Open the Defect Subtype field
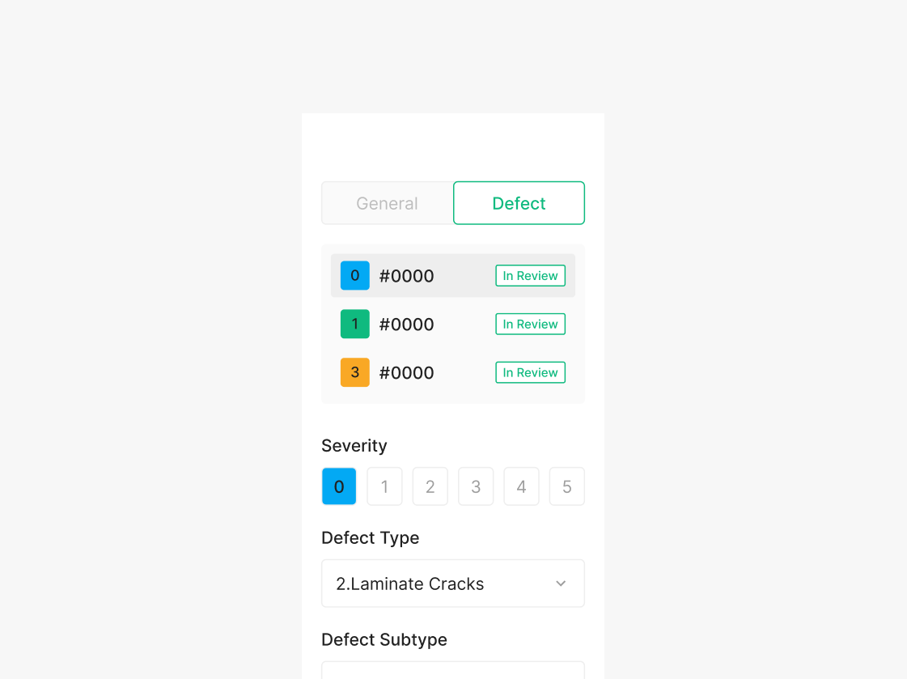907x679 pixels. pyautogui.click(x=452, y=670)
